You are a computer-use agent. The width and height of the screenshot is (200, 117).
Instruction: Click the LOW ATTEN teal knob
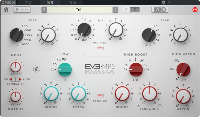pos(79,94)
